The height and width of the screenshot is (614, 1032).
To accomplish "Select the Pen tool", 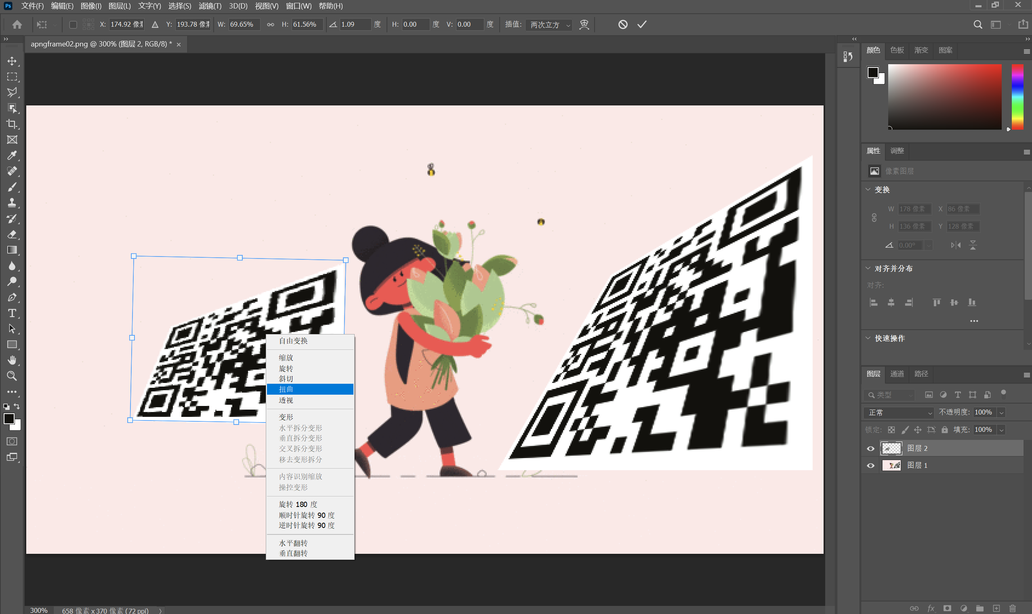I will (x=12, y=297).
